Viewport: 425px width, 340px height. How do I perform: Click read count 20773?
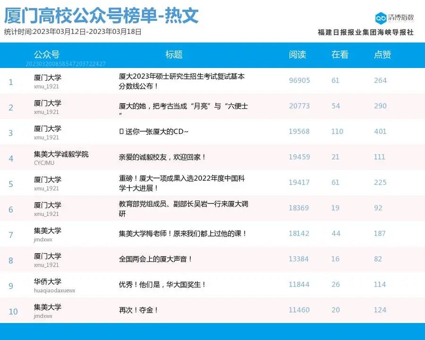click(299, 106)
